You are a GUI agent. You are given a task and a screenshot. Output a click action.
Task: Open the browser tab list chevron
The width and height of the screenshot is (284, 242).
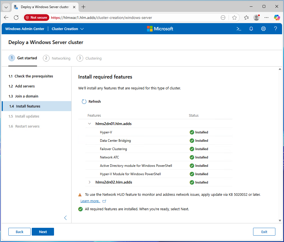[6, 7]
